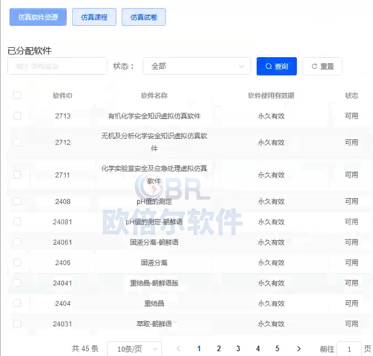Click the previous page left arrow

(178, 349)
